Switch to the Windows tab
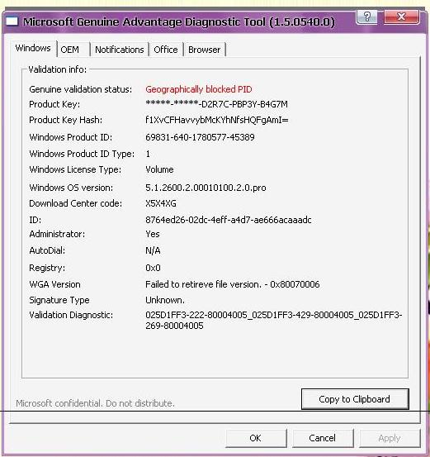Viewport: 430px width, 457px height. coord(33,49)
